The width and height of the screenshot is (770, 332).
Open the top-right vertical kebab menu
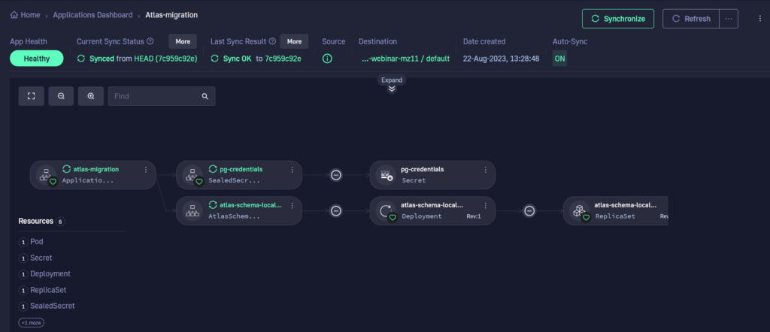(x=760, y=19)
